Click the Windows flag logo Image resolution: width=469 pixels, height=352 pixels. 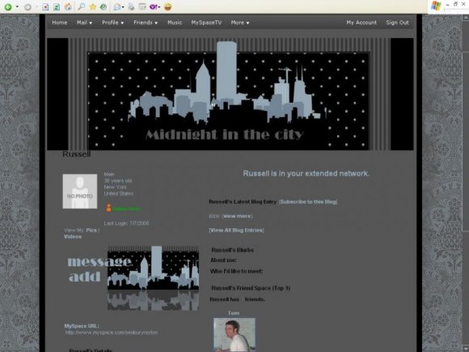(436, 6)
